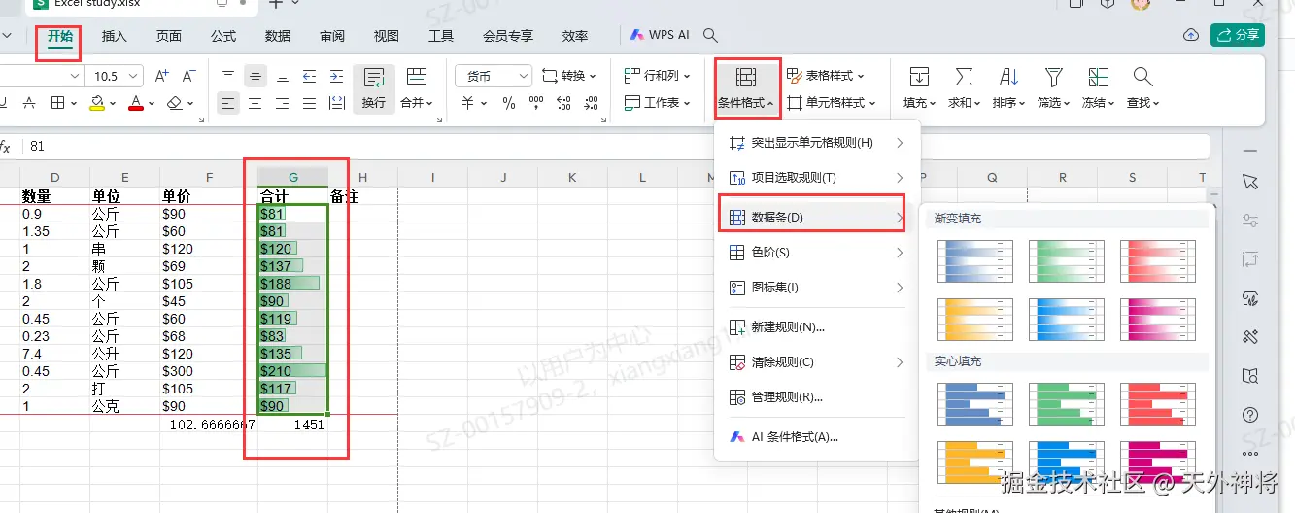Image resolution: width=1295 pixels, height=513 pixels.
Task: Click the increase font size icon
Action: [162, 76]
